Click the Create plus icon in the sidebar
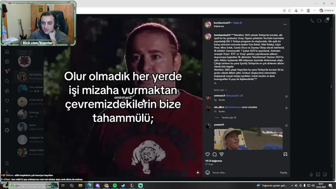Viewport: 336px width, 189px height. click(7, 111)
